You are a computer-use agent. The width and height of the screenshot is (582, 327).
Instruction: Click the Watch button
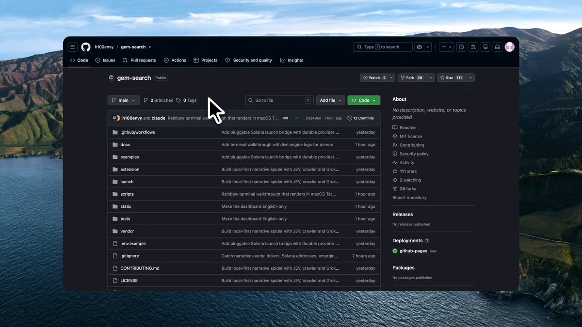[375, 78]
